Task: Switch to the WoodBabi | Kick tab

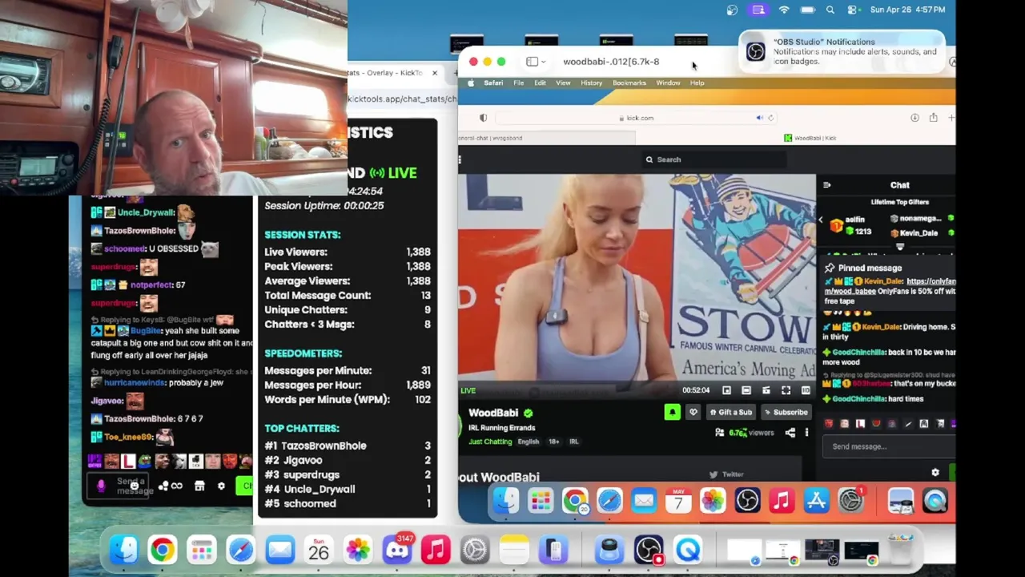Action: click(x=810, y=138)
